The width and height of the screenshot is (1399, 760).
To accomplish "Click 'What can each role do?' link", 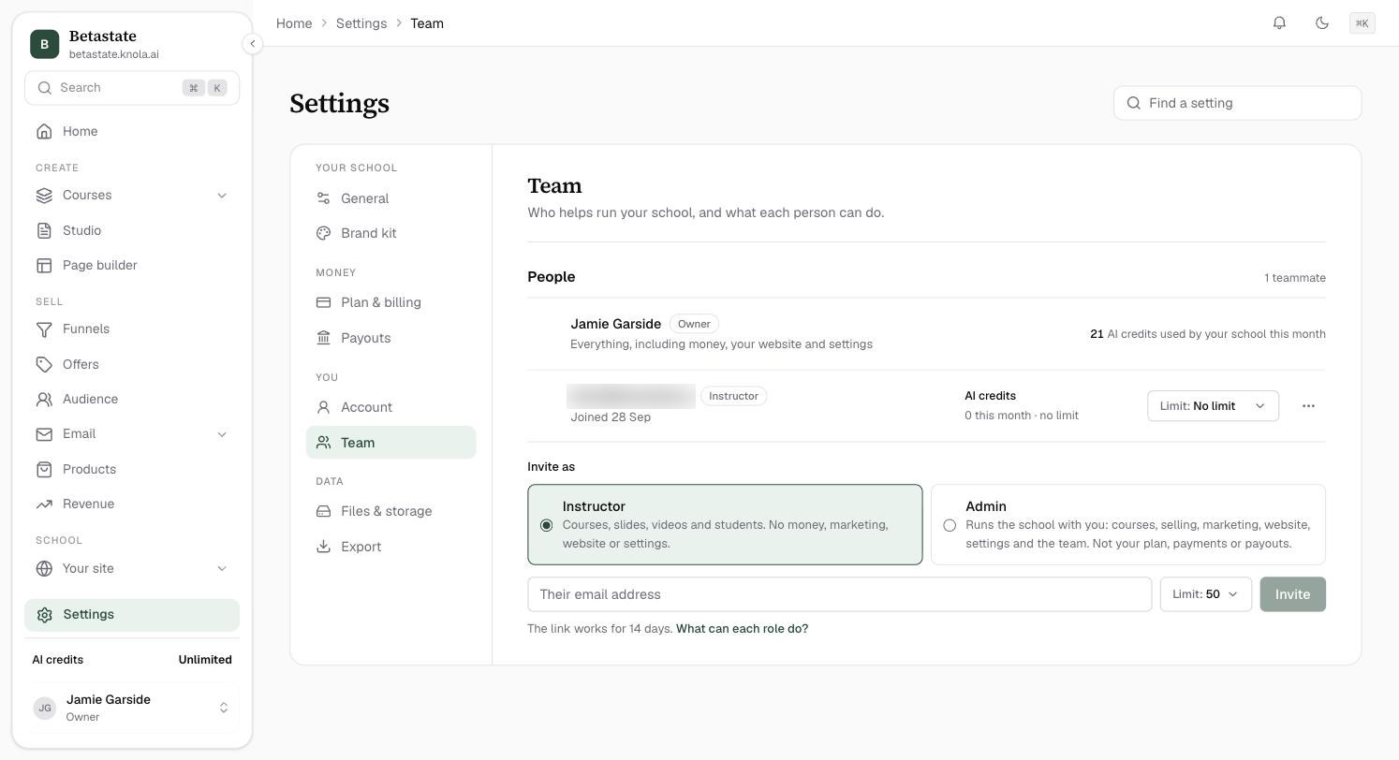I will (742, 629).
